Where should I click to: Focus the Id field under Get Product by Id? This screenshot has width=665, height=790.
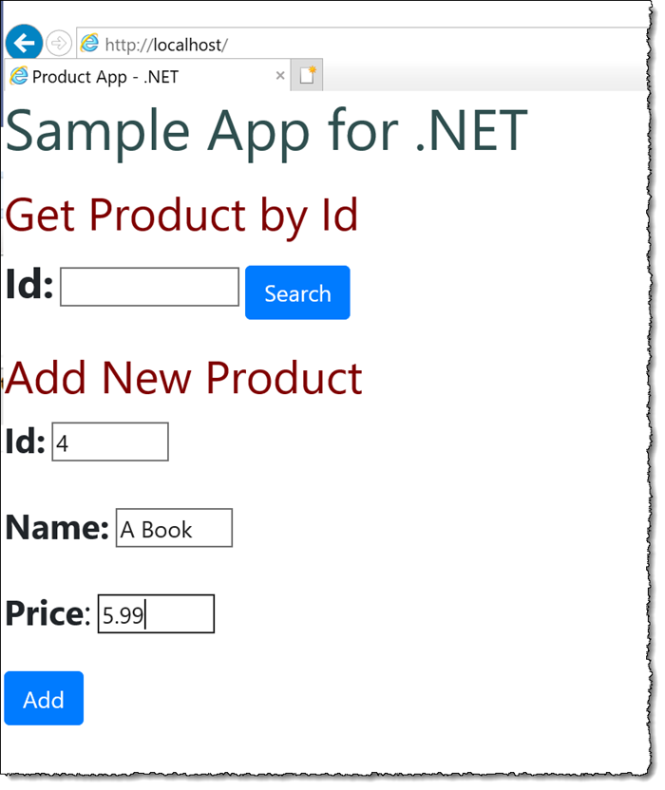149,287
